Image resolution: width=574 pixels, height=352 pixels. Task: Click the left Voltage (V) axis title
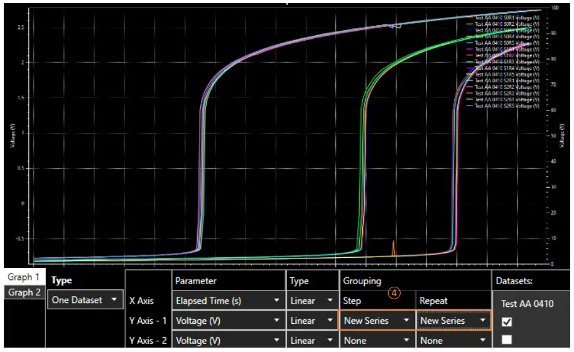[x=13, y=136]
